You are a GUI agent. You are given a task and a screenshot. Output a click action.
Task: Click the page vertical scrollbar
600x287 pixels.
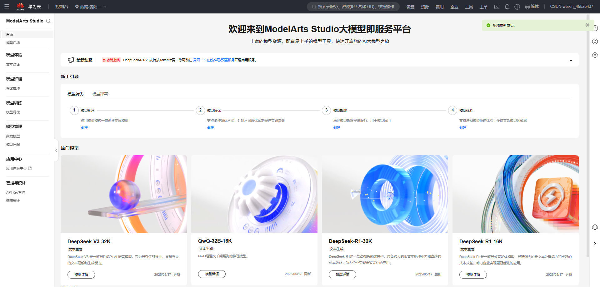click(588, 136)
